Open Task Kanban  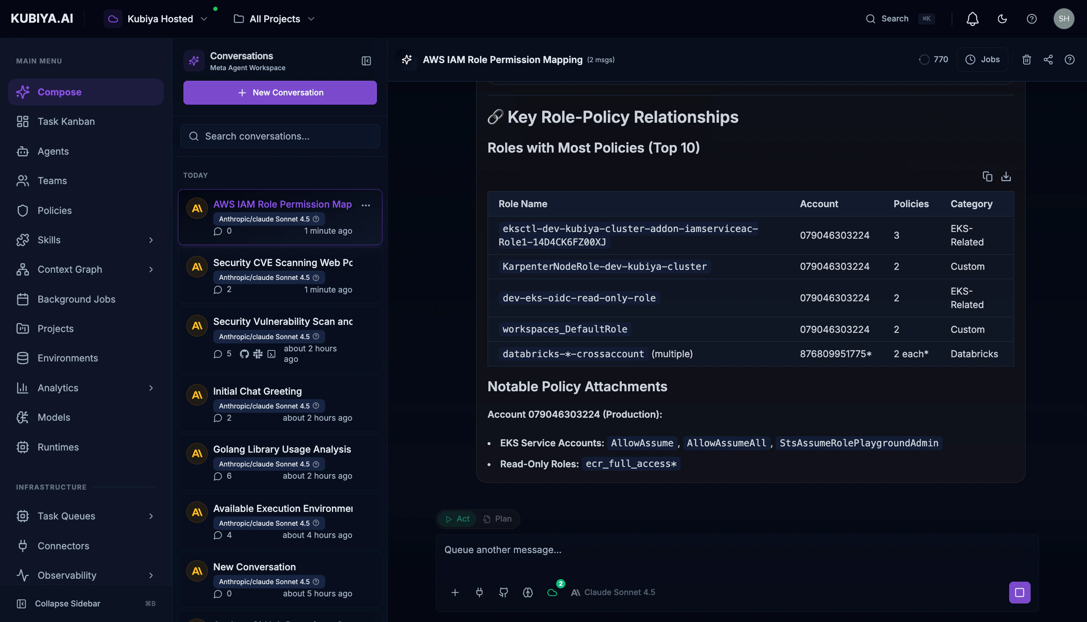point(85,121)
